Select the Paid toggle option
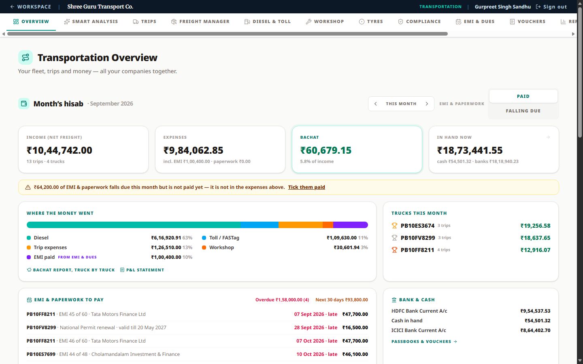This screenshot has width=583, height=364. point(523,96)
